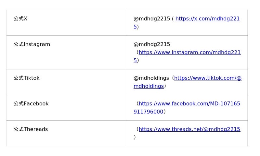This screenshot has height=156, width=260.
Task: Click the @mdholdings handle text
Action: [151, 78]
